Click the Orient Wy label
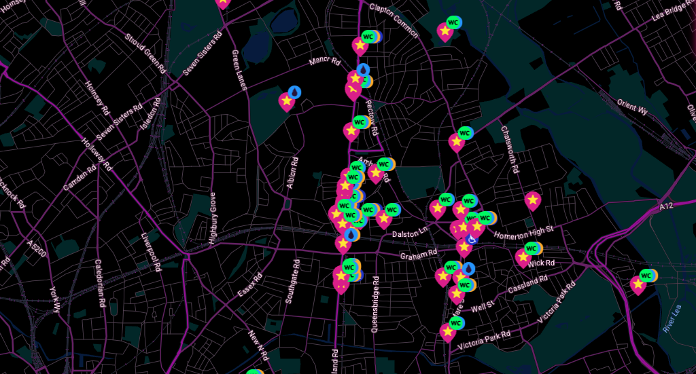 coord(633,107)
